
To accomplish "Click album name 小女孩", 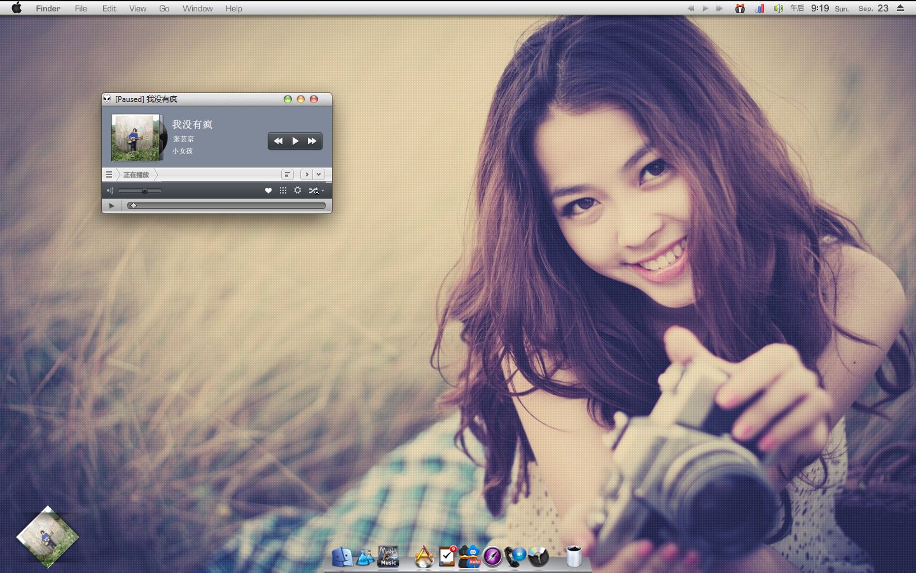I will [x=183, y=151].
